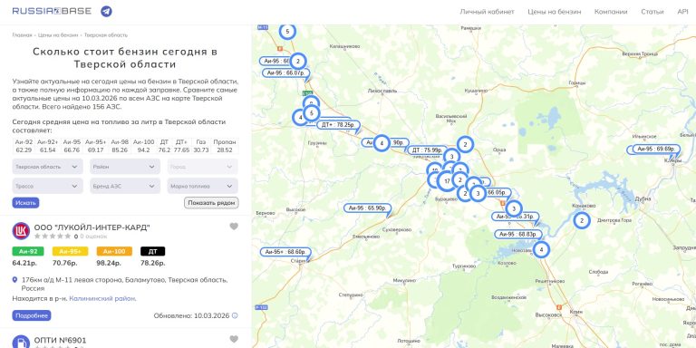Image resolution: width=696 pixels, height=348 pixels.
Task: Click the yellow Аи-95+ fuel badge
Action: (70, 251)
